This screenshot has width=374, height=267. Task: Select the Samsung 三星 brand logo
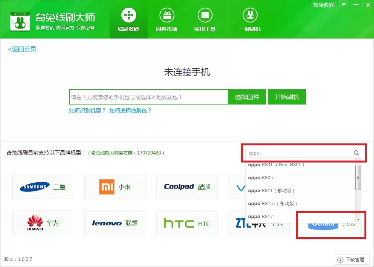click(x=42, y=187)
